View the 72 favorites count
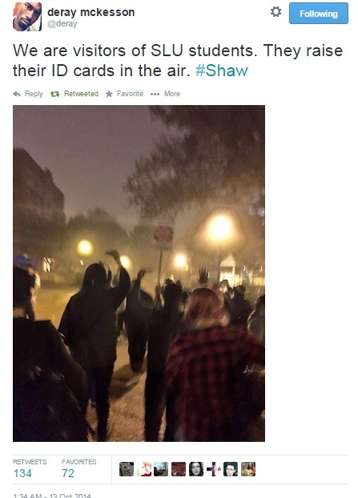 click(x=68, y=473)
